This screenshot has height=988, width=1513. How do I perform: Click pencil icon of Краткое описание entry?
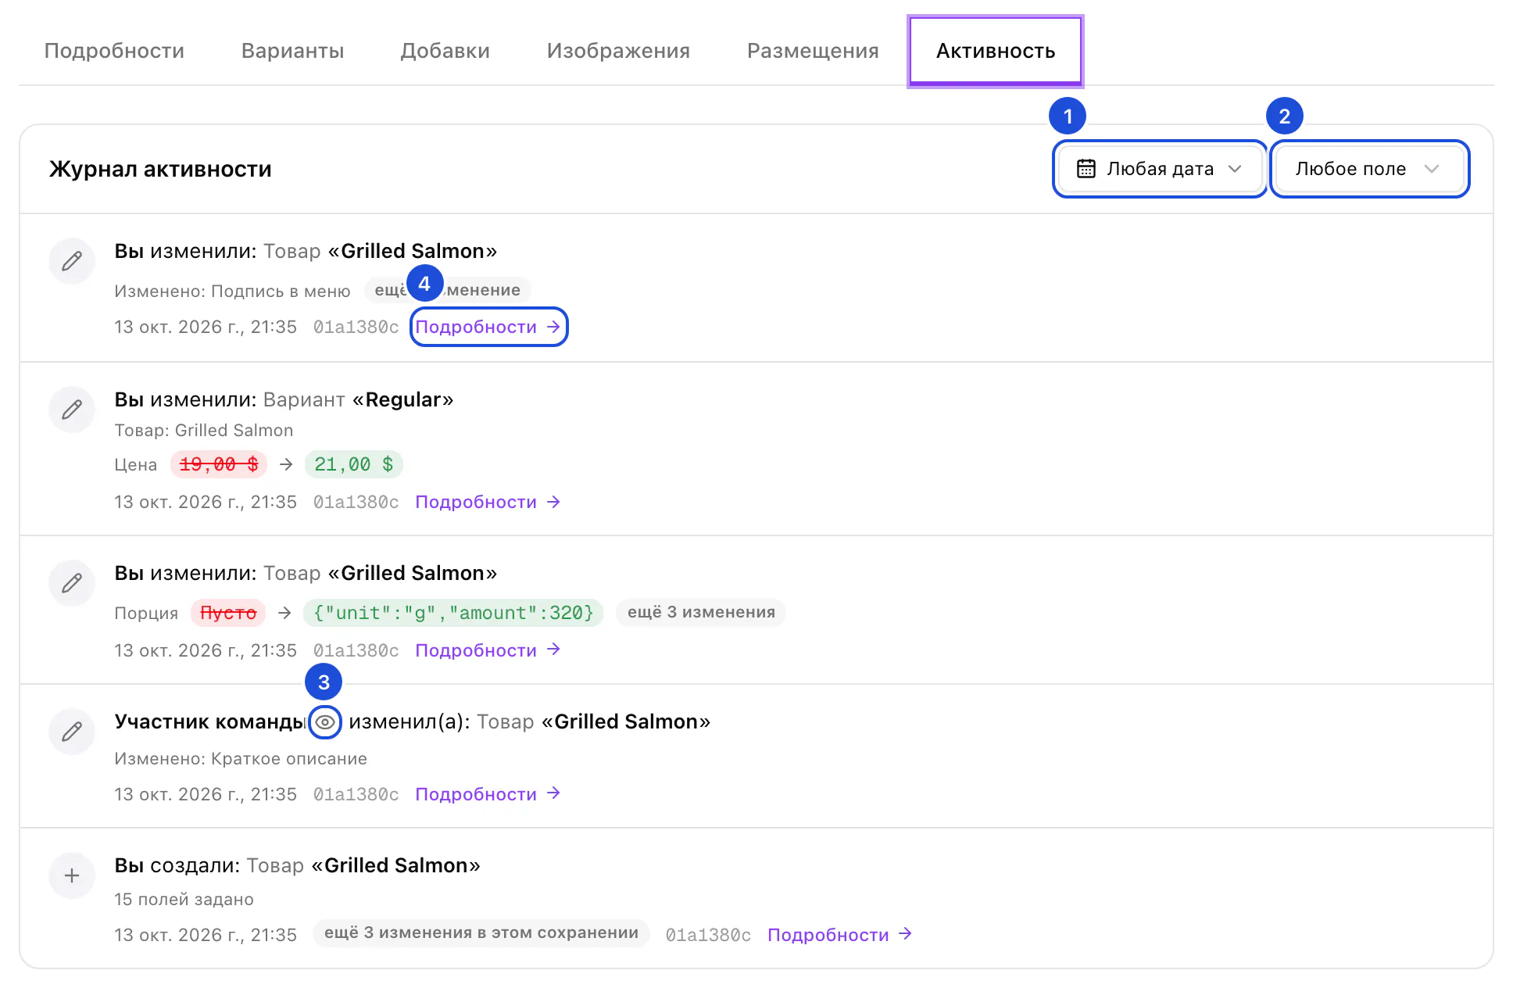72,732
